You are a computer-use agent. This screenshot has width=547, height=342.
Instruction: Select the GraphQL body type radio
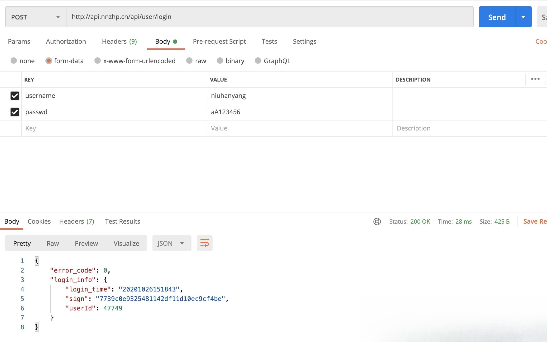(258, 61)
